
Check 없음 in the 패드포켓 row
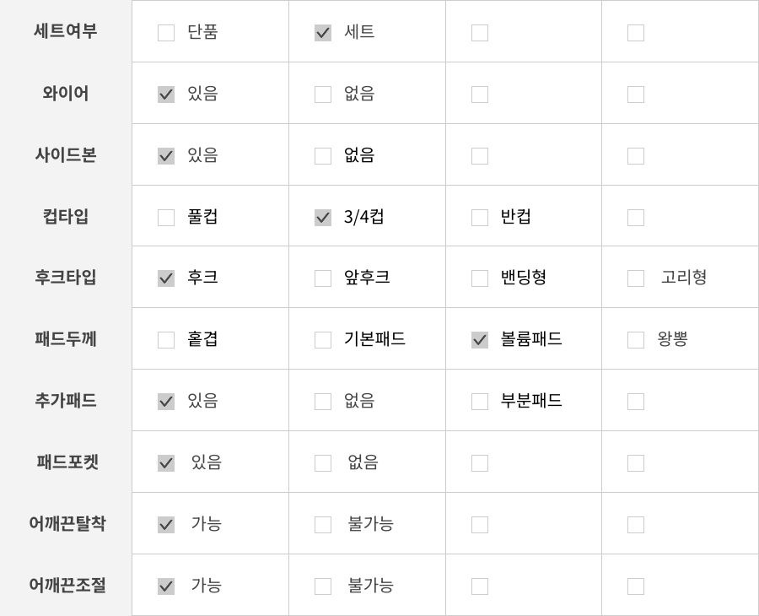click(323, 463)
